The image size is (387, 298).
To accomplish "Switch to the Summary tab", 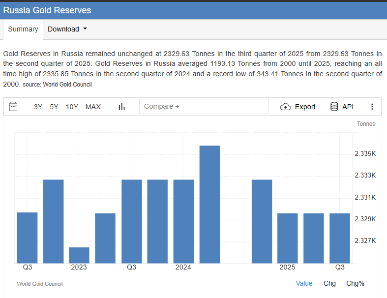I will click(x=23, y=29).
